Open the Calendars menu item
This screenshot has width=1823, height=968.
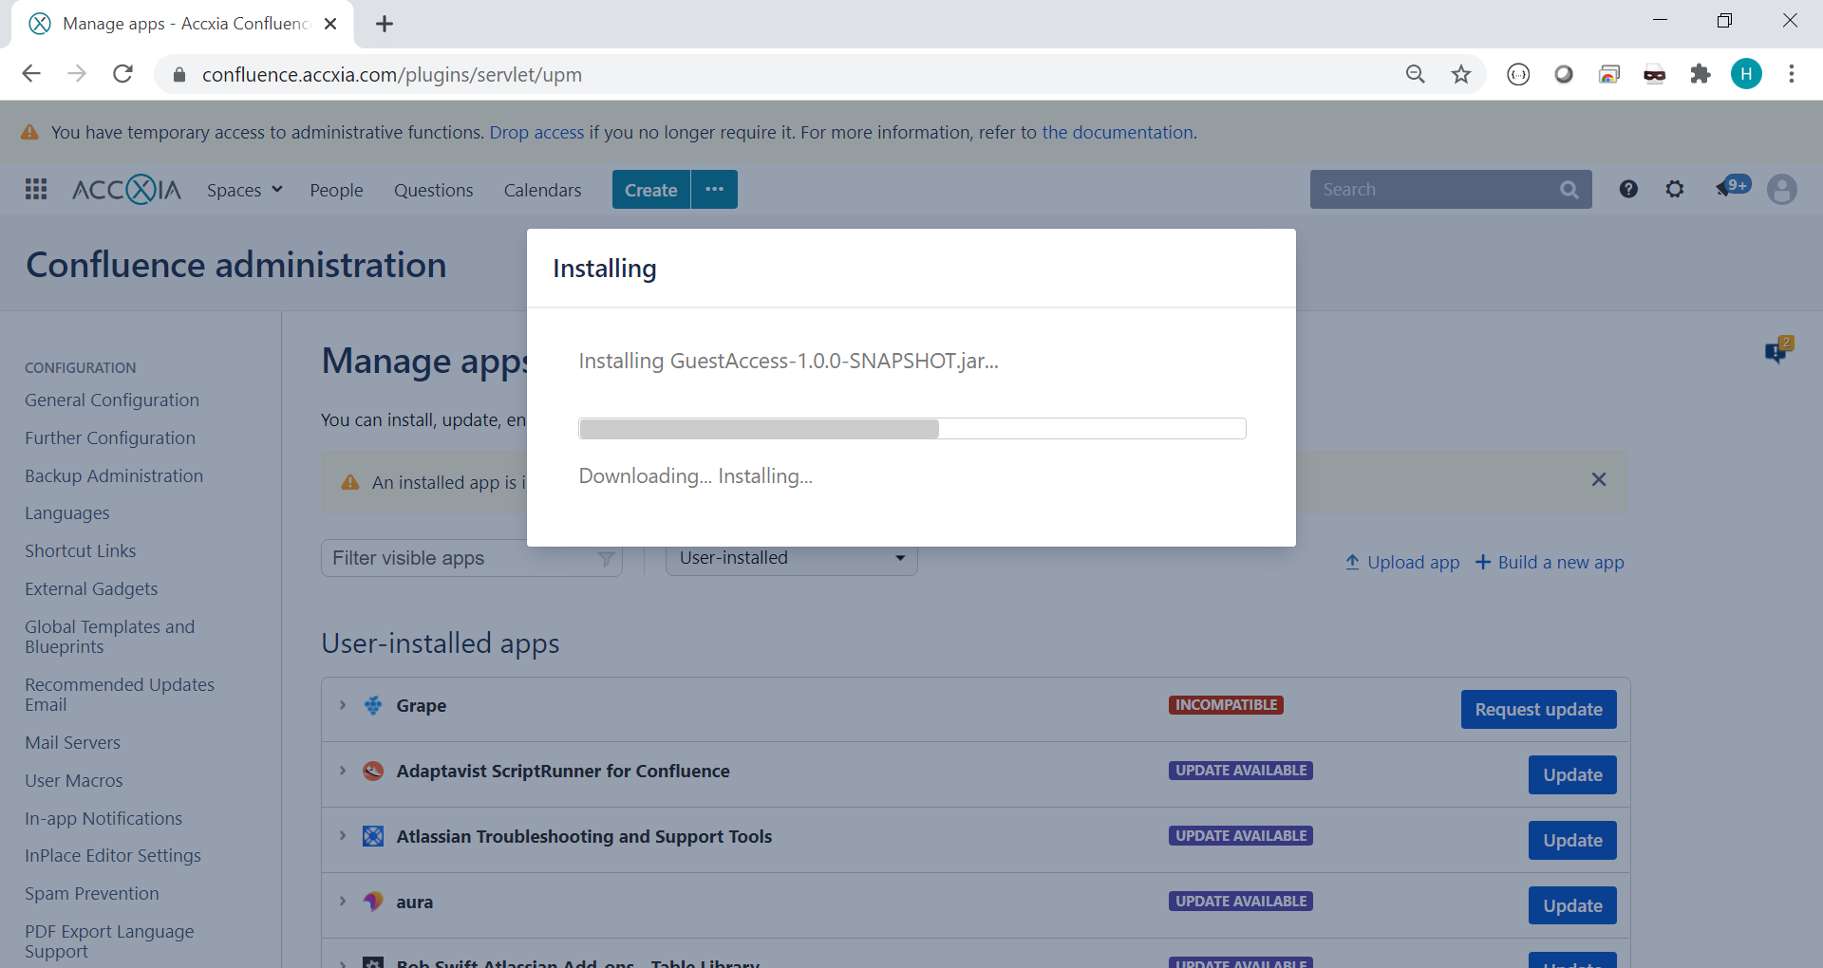542,190
